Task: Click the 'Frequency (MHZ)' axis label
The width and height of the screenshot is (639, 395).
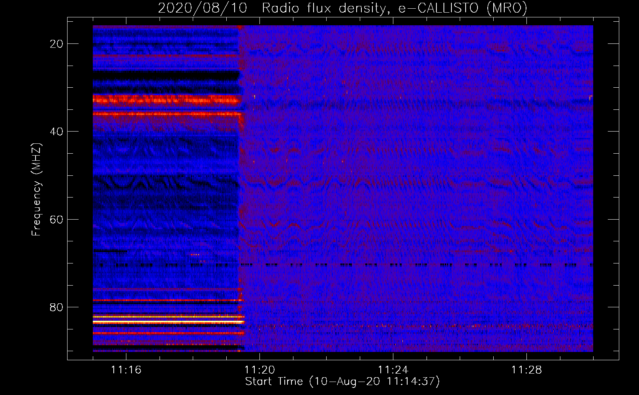Action: point(36,189)
